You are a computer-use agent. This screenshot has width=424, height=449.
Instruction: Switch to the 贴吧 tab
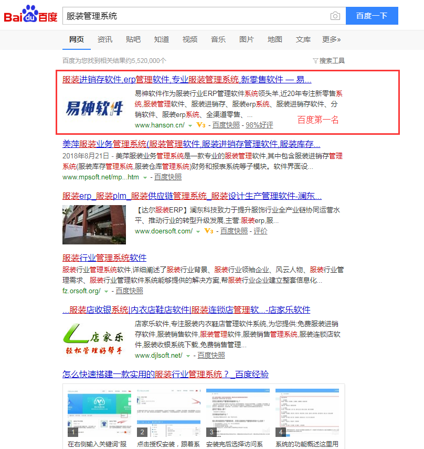(133, 39)
